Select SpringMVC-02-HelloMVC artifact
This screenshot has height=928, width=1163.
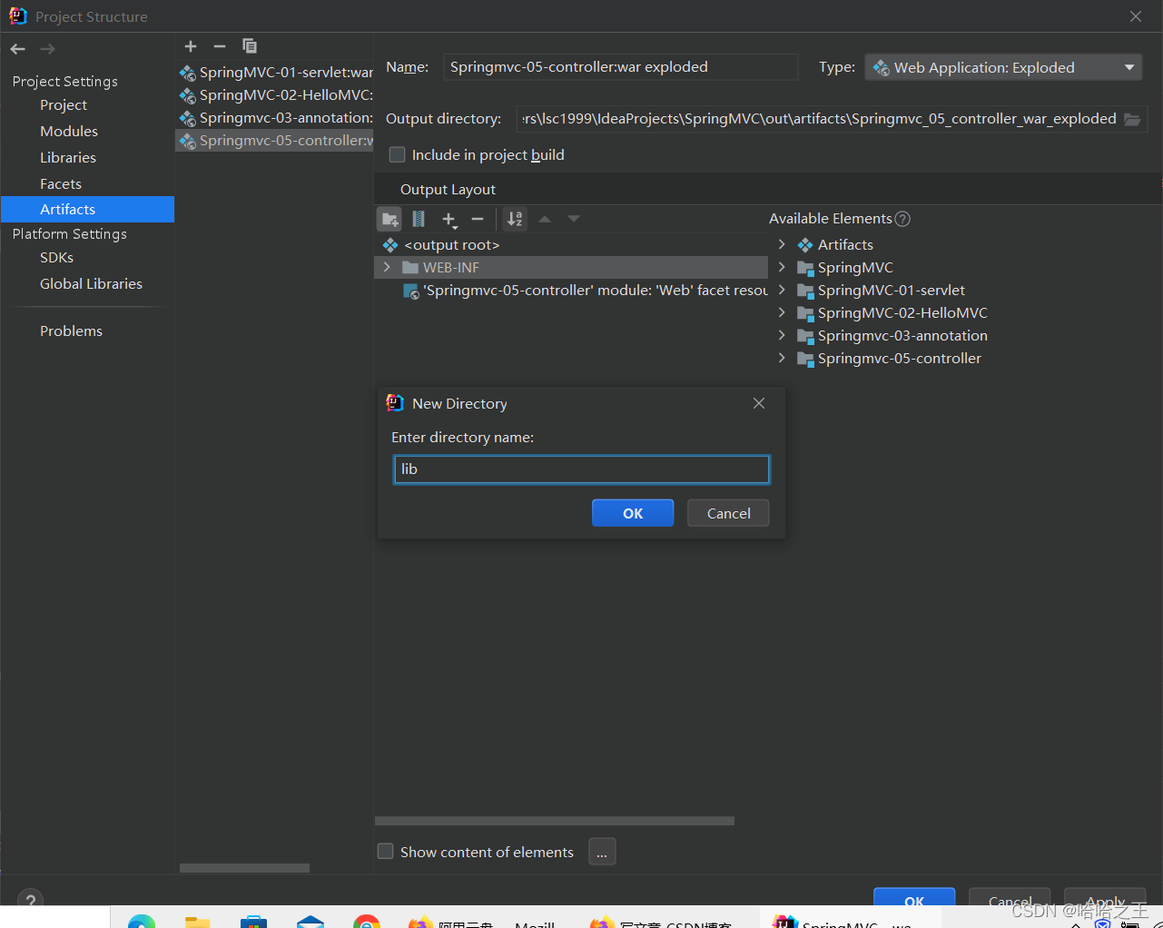point(275,95)
